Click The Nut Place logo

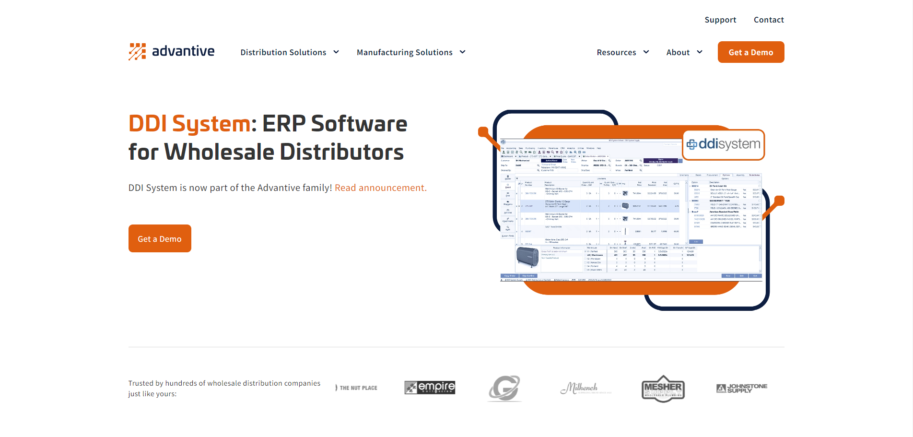pyautogui.click(x=356, y=388)
